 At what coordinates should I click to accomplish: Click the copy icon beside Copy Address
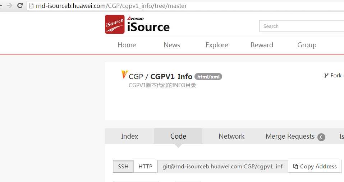point(295,167)
